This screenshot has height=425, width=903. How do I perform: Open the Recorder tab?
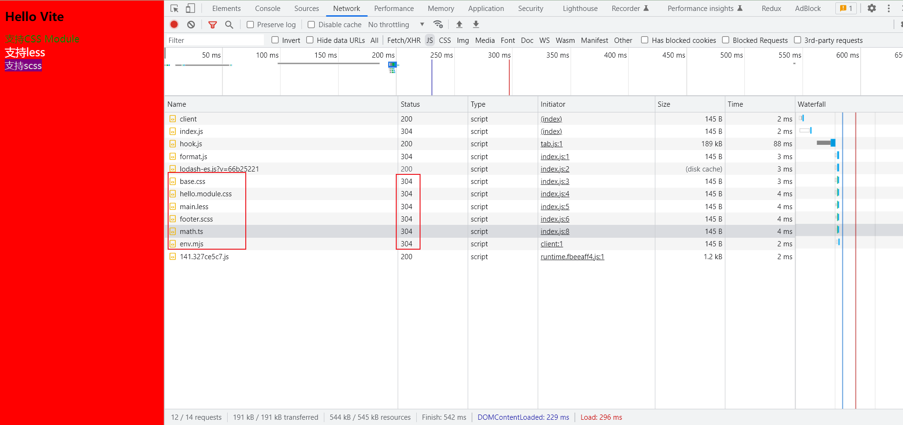[630, 9]
